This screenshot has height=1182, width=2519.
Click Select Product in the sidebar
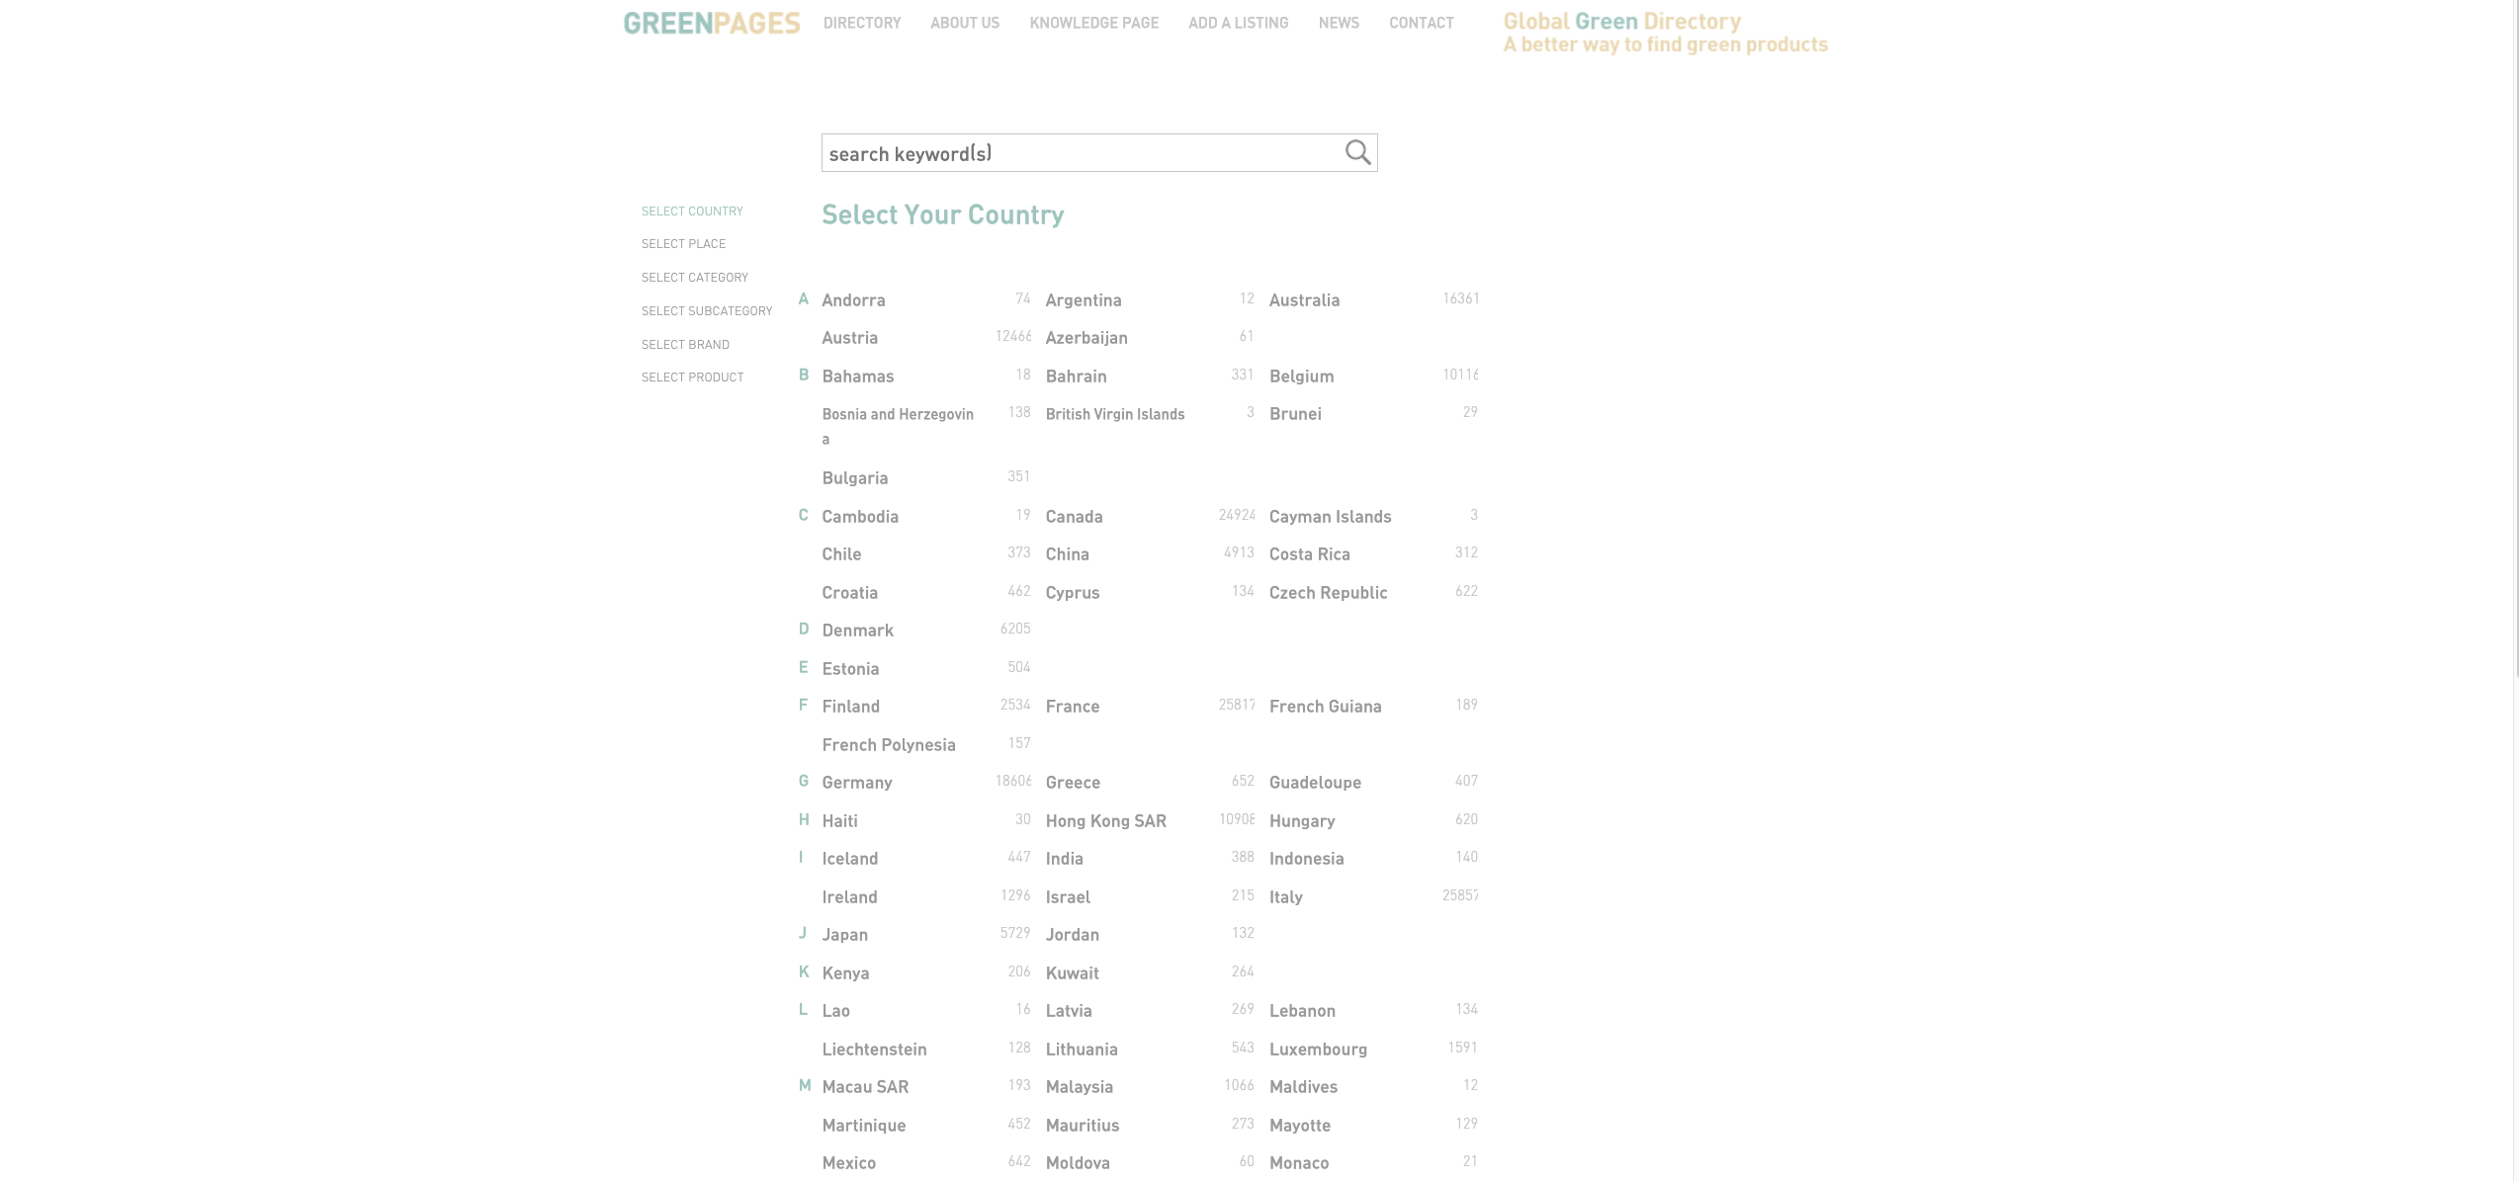point(692,378)
